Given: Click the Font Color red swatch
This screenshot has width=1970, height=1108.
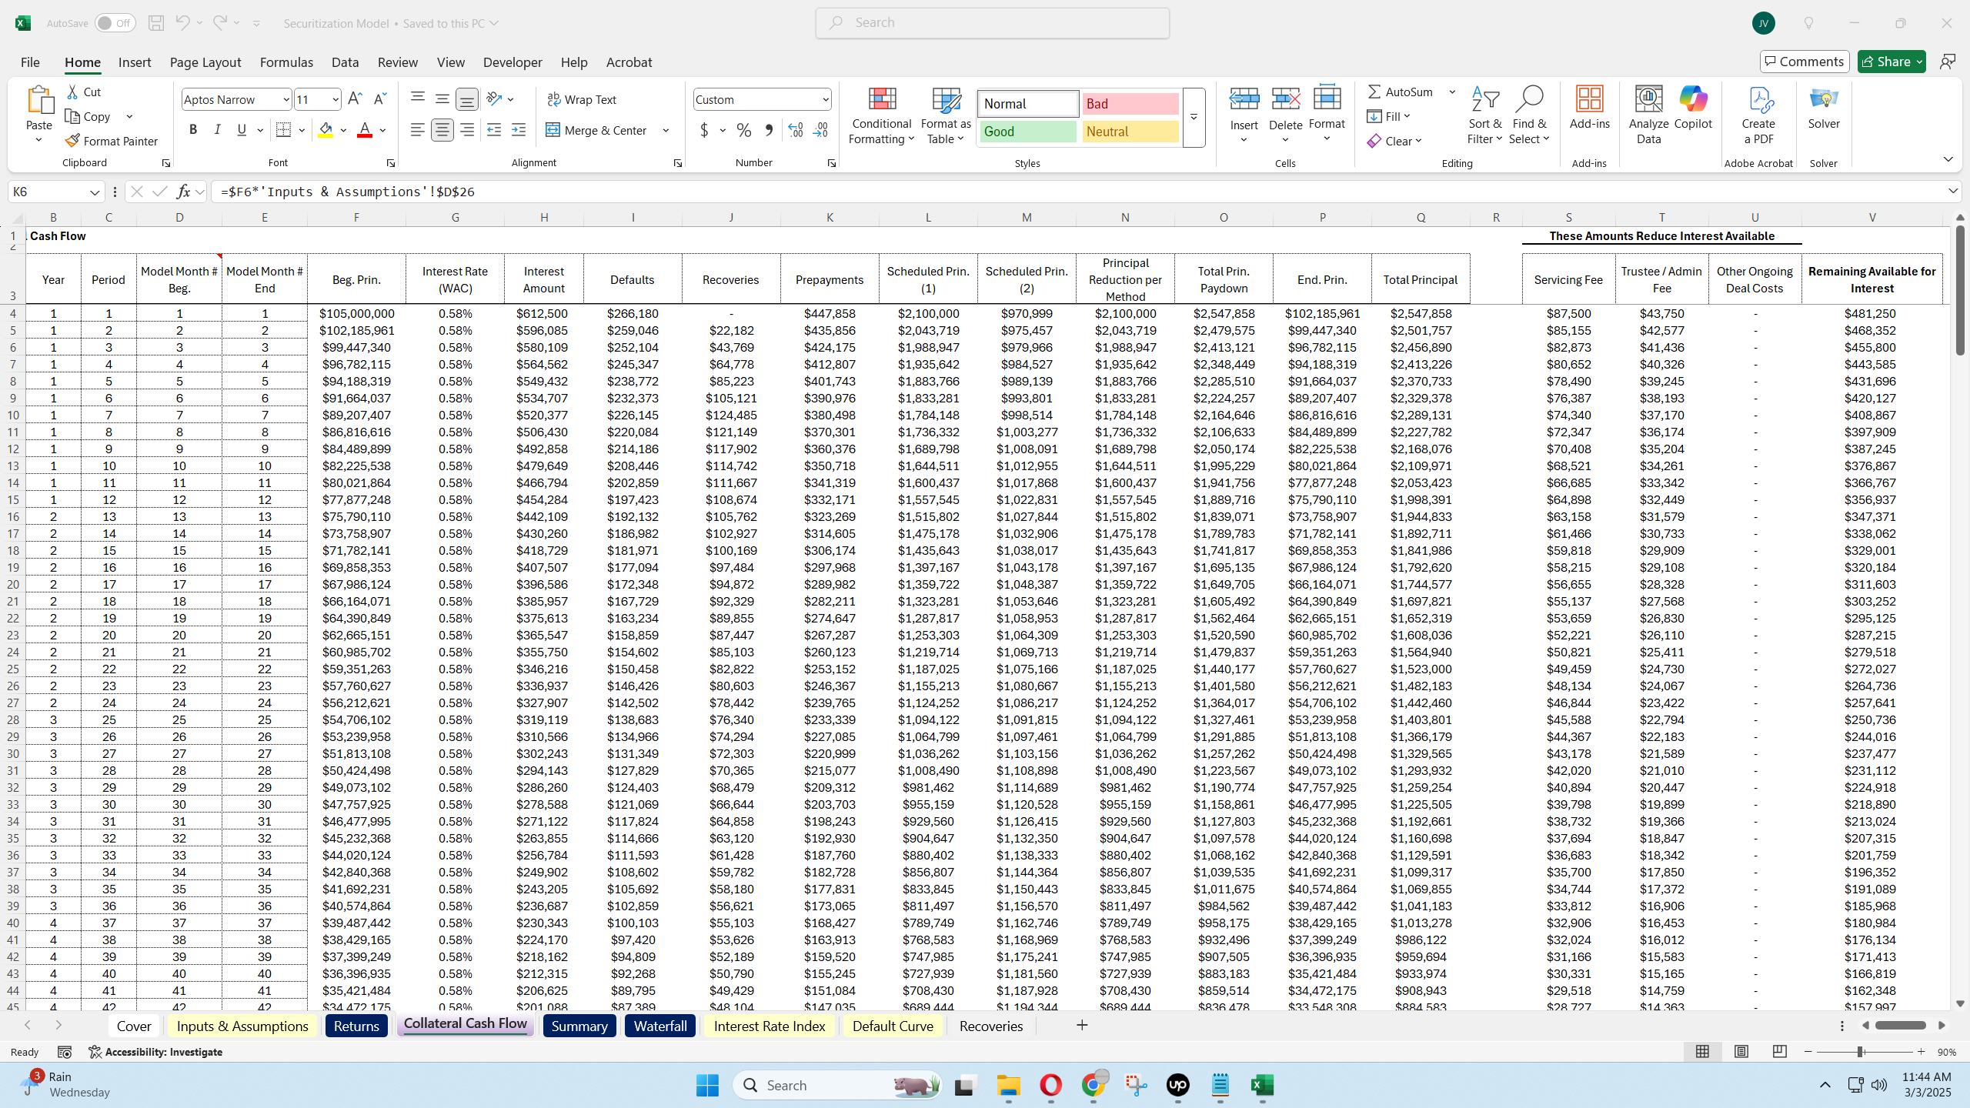Looking at the screenshot, I should [365, 130].
